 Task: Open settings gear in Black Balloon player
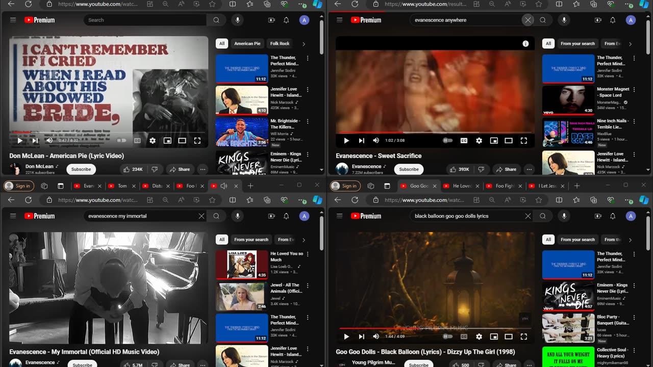pos(479,336)
